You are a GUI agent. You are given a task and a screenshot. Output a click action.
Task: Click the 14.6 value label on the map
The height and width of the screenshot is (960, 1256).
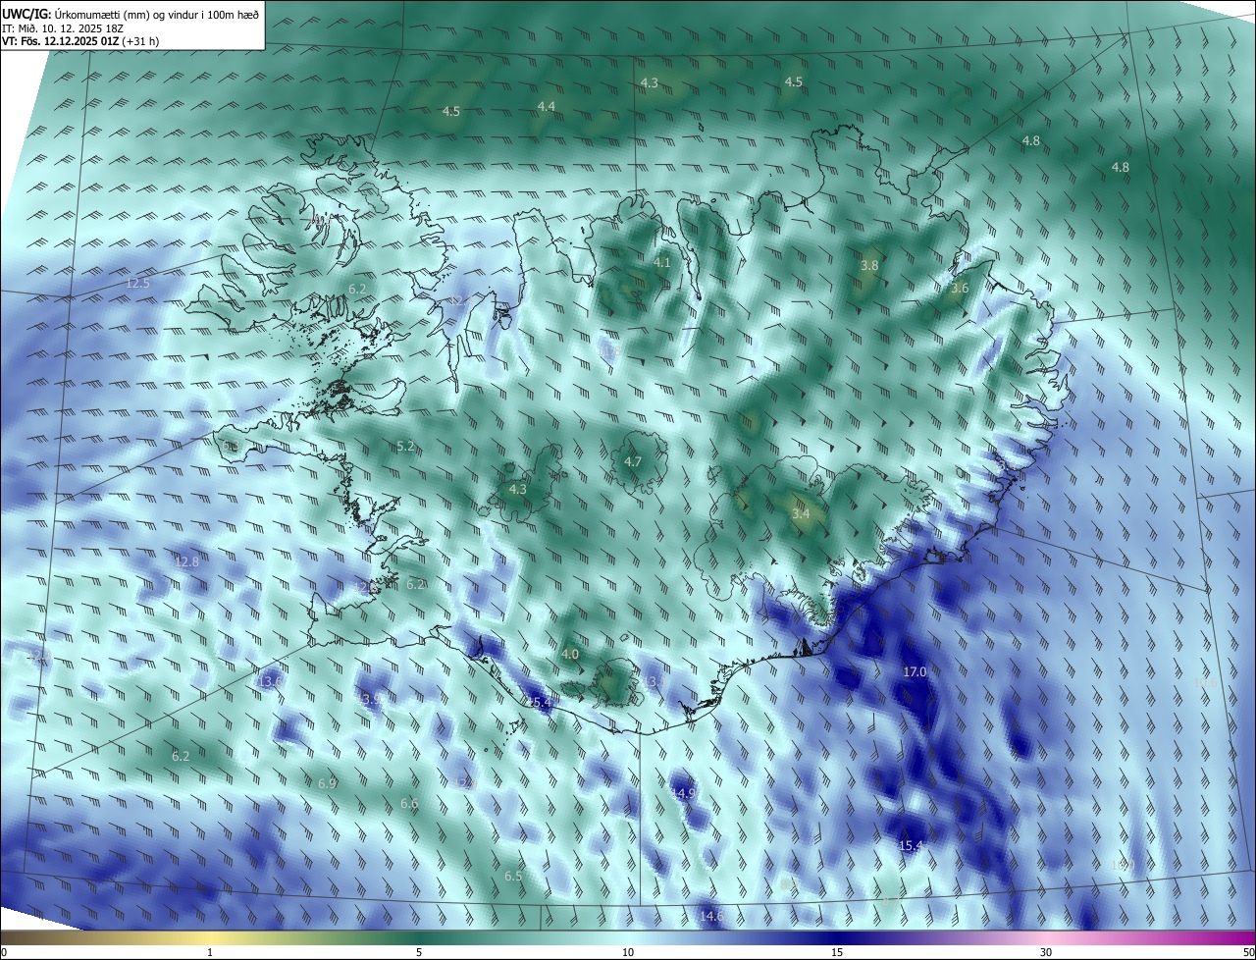coord(711,916)
